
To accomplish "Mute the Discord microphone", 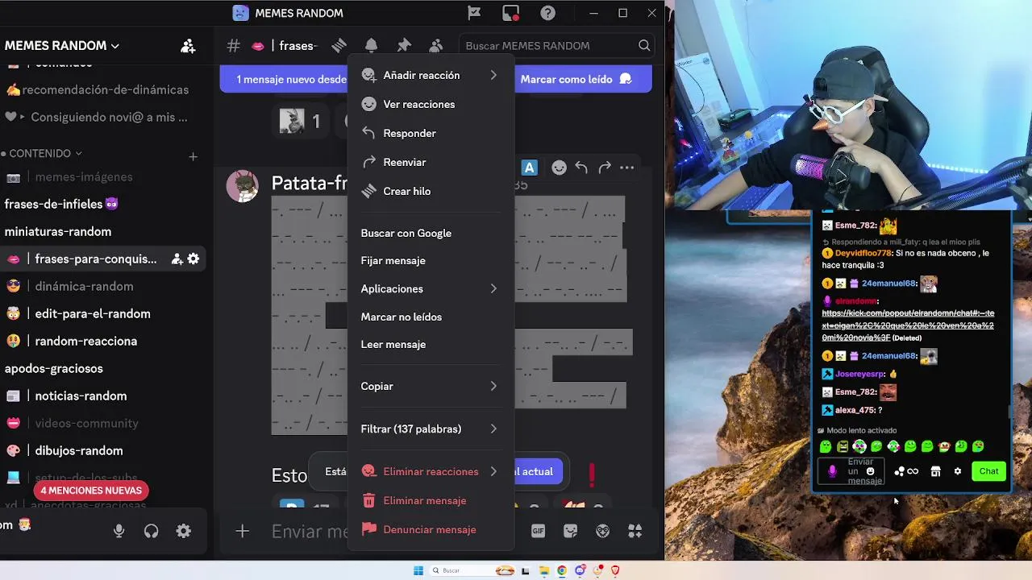I will click(119, 531).
